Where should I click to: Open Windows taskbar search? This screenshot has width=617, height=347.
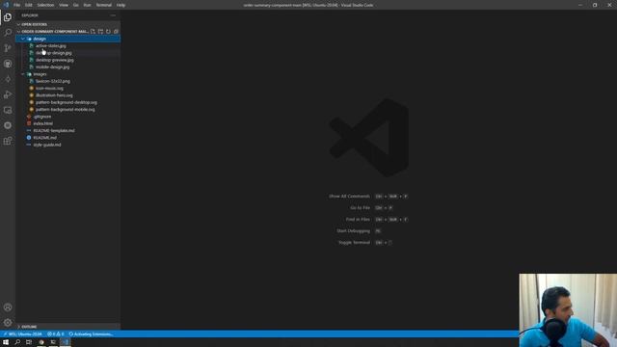[17, 342]
